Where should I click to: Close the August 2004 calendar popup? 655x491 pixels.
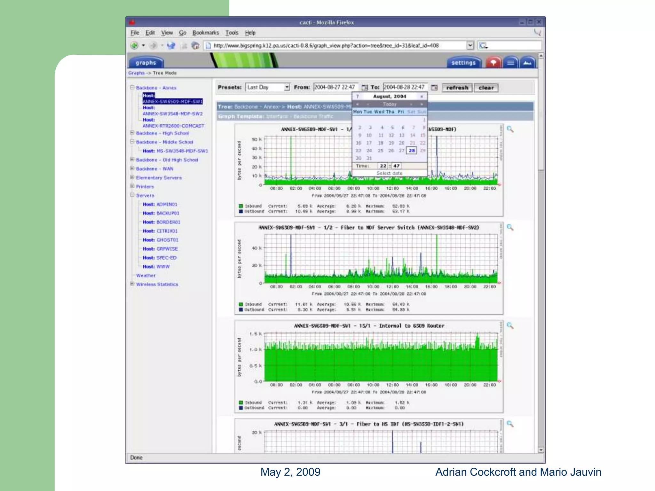(x=422, y=96)
